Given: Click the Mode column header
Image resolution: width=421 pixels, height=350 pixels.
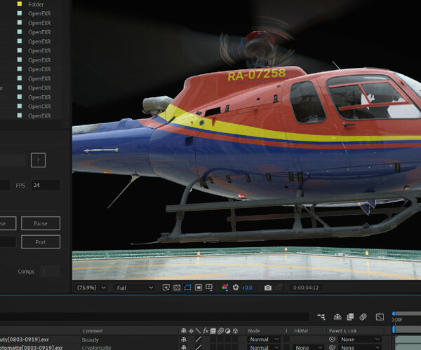Looking at the screenshot, I should (x=254, y=331).
